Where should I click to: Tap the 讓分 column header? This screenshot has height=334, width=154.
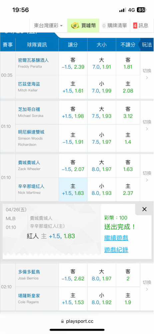(73, 45)
